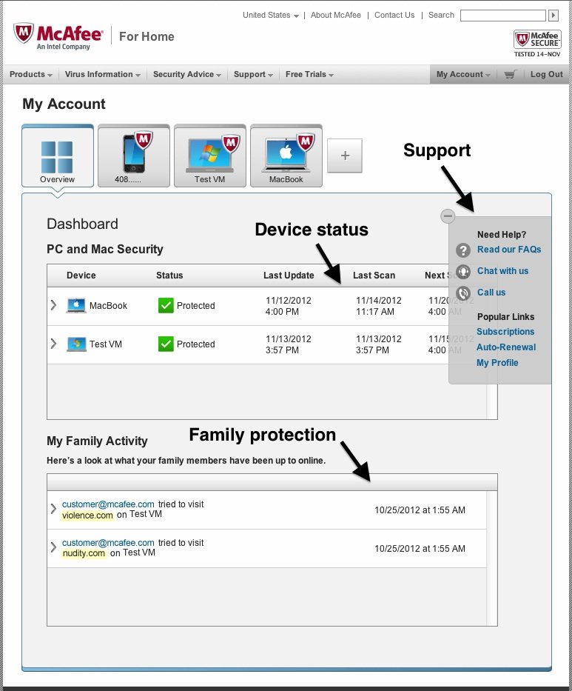Collapse the help panel with minus icon

[448, 216]
